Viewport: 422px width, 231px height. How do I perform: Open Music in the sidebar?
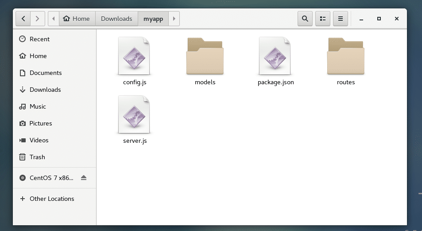click(x=54, y=106)
